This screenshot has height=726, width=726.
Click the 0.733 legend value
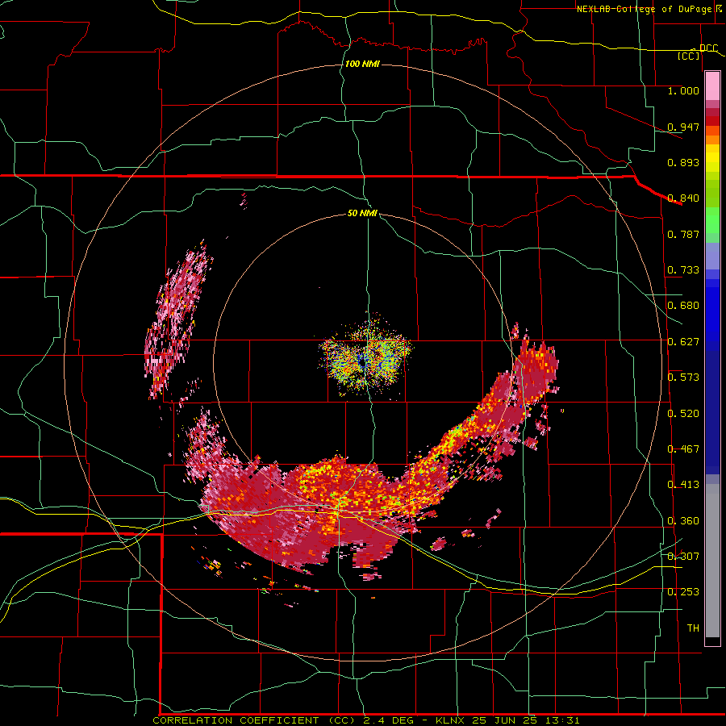(x=683, y=270)
